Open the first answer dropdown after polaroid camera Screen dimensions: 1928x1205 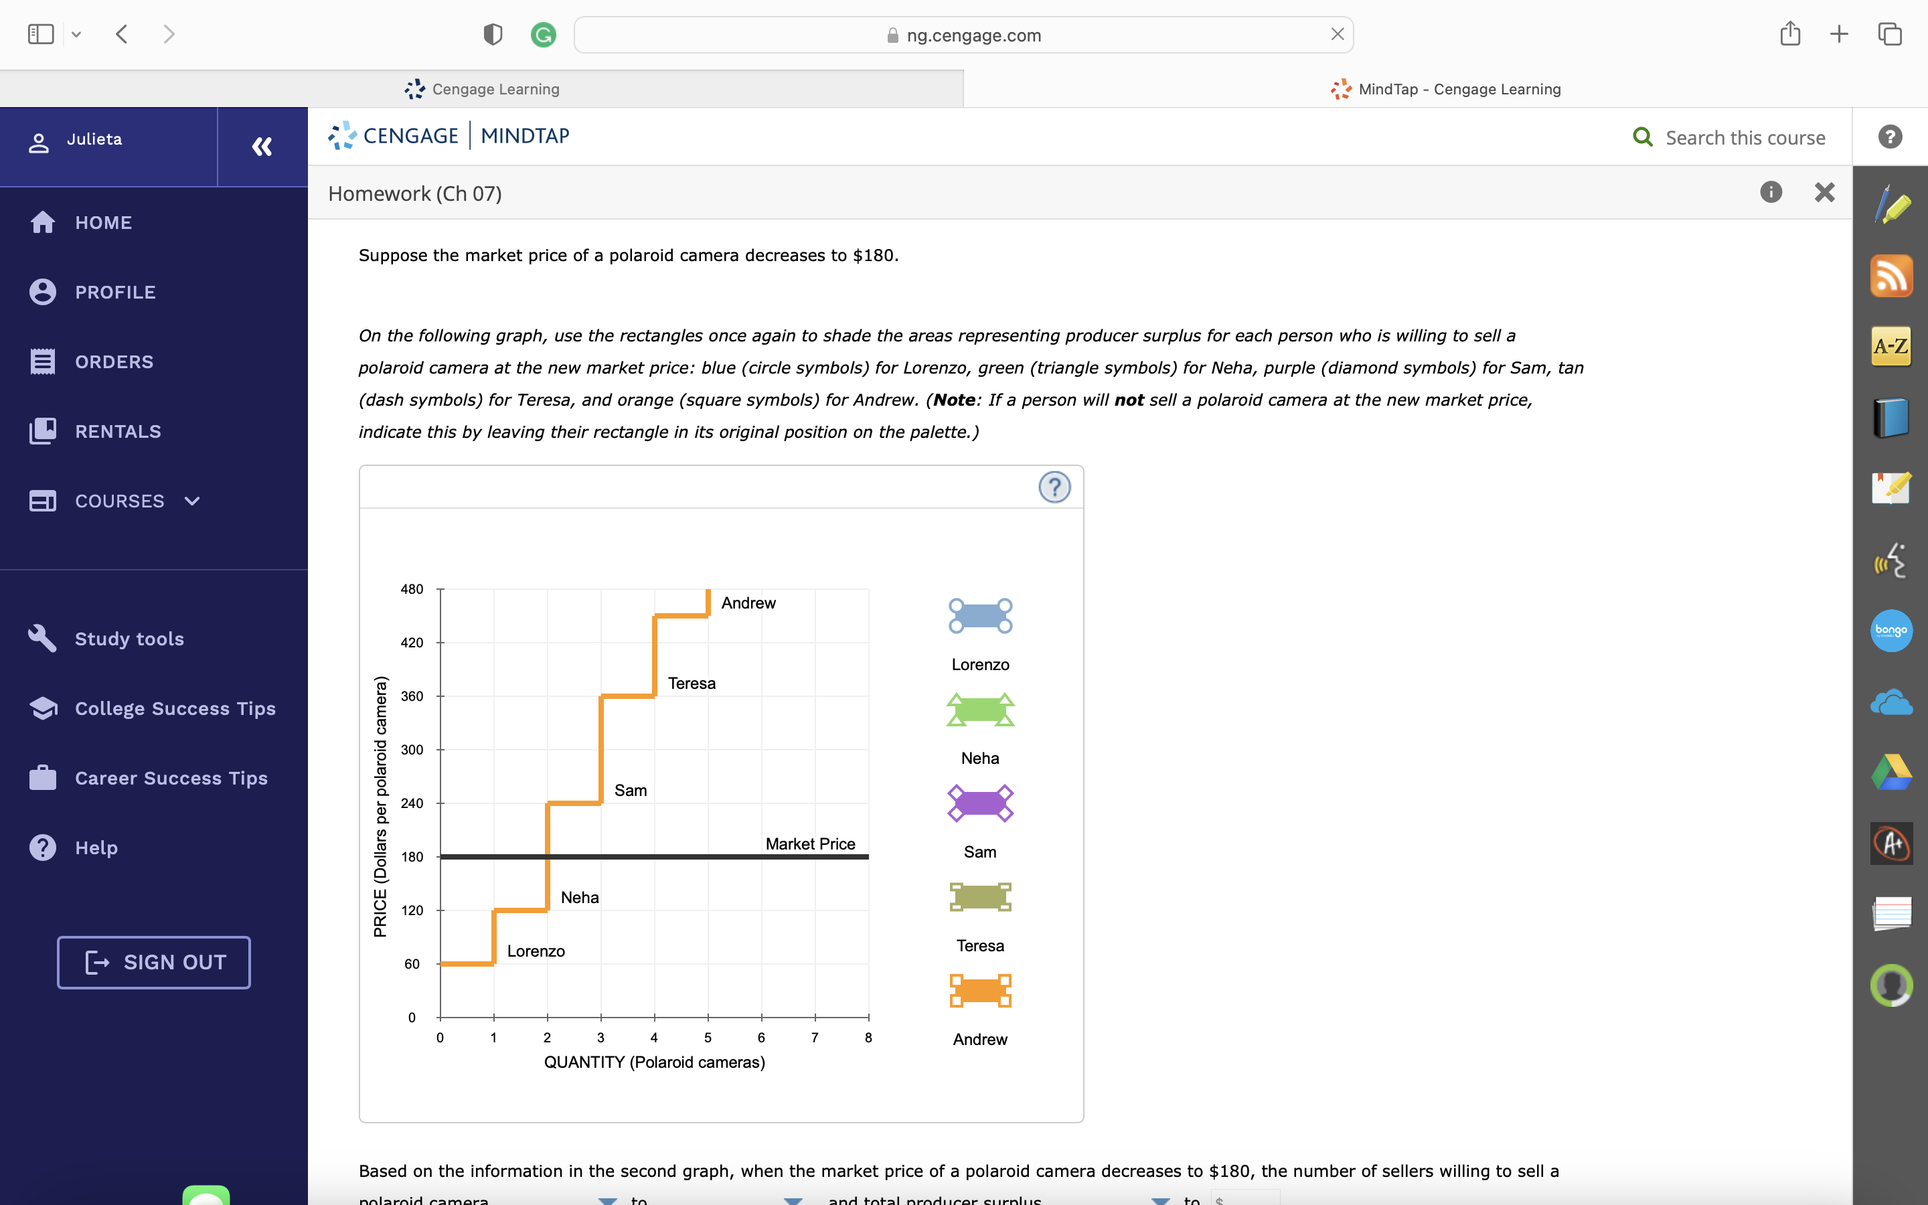pos(607,1200)
